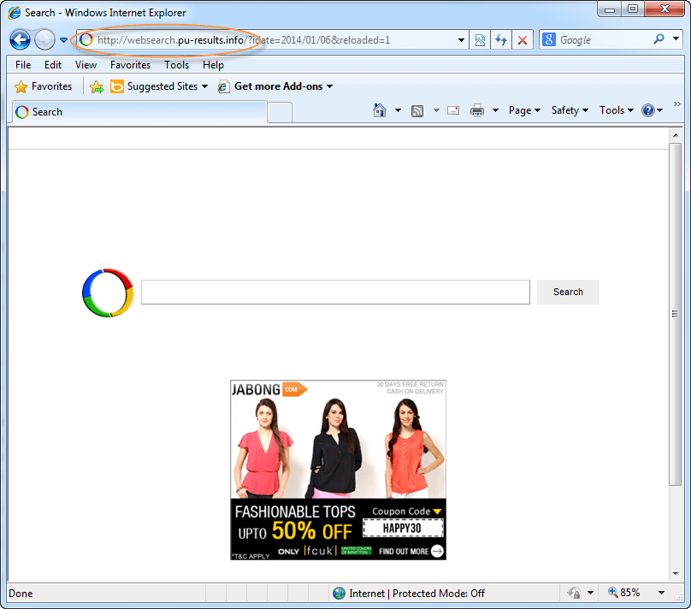Minimize the Internet Explorer window
This screenshot has width=691, height=609.
610,9
